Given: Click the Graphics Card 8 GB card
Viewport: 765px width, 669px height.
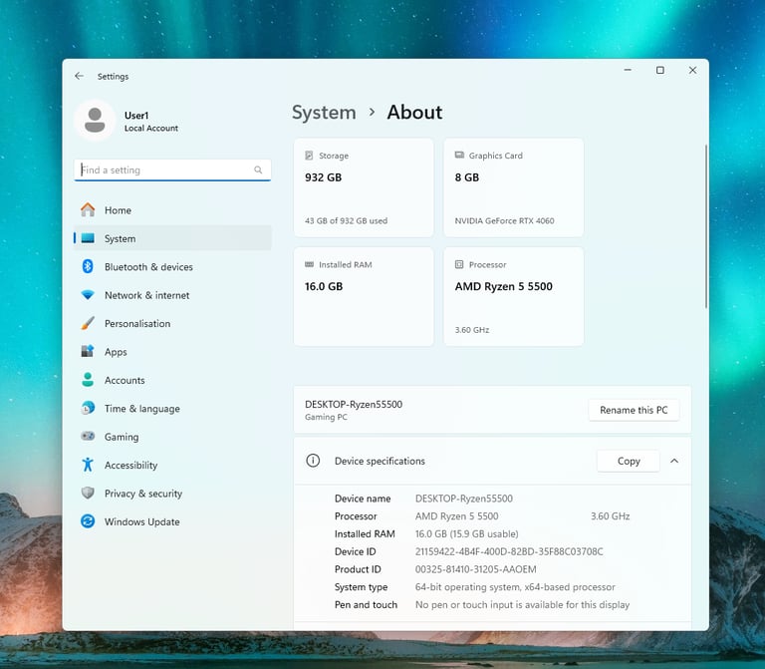Looking at the screenshot, I should tap(513, 188).
